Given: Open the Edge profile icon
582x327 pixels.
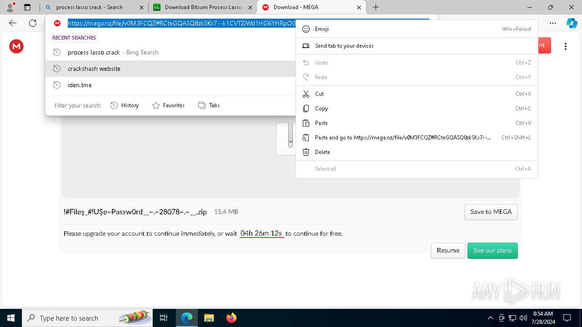Looking at the screenshot, I should tap(10, 7).
